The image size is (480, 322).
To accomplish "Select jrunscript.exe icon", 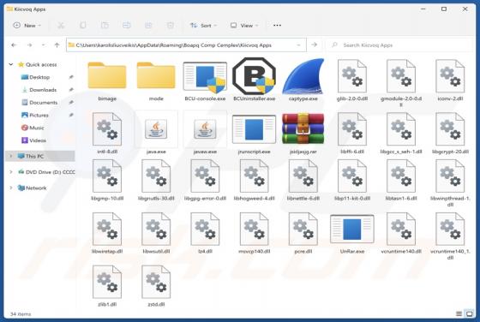I will (254, 129).
